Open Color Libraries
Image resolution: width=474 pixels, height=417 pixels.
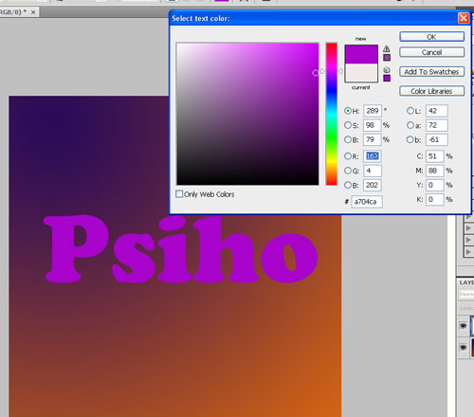(x=431, y=91)
